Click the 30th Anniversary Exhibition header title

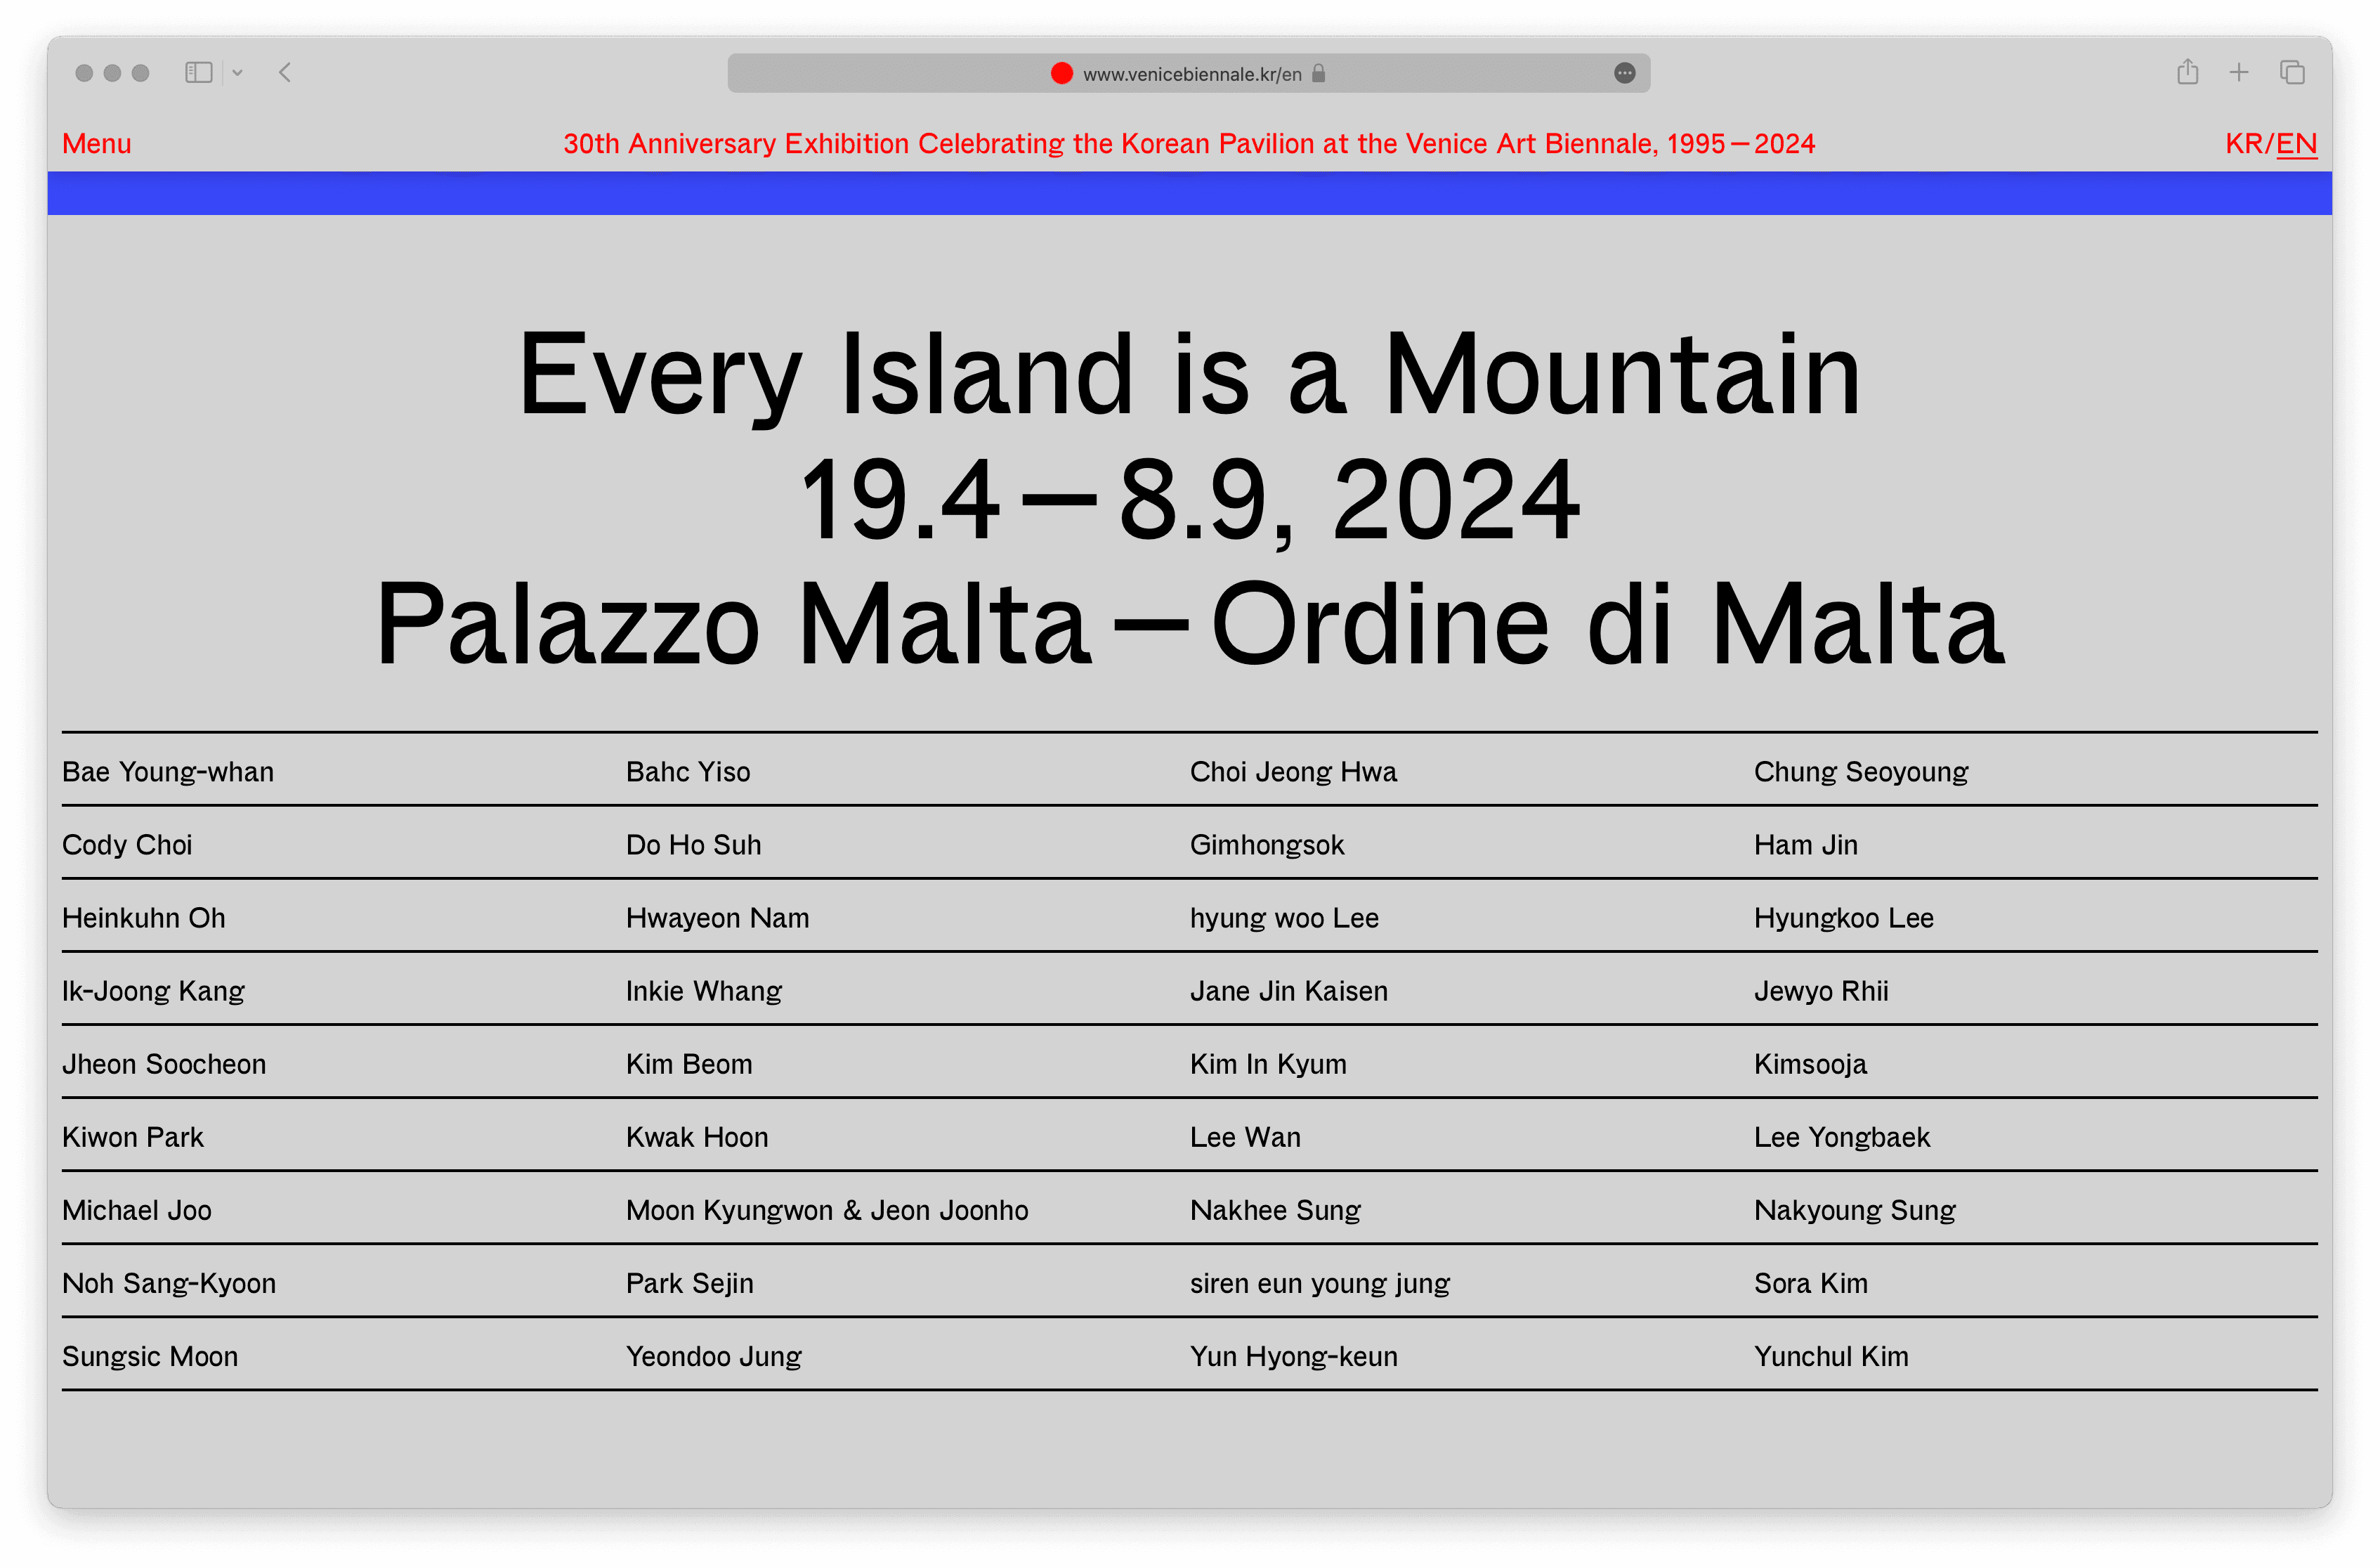(1188, 144)
